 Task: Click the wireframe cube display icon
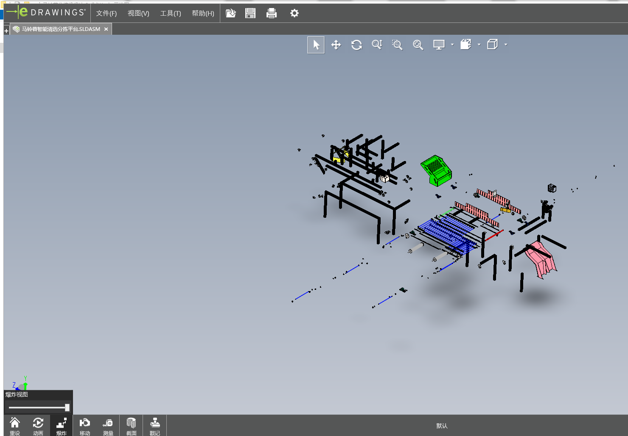click(x=492, y=44)
